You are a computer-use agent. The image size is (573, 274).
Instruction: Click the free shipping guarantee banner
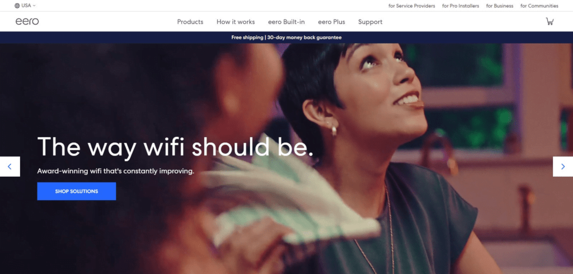(x=286, y=37)
